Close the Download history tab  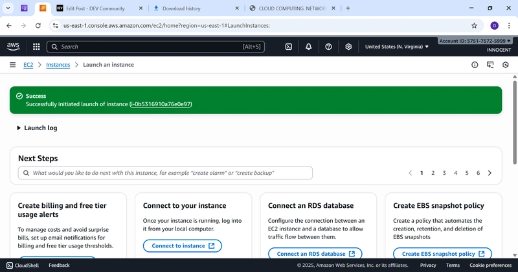coord(237,8)
